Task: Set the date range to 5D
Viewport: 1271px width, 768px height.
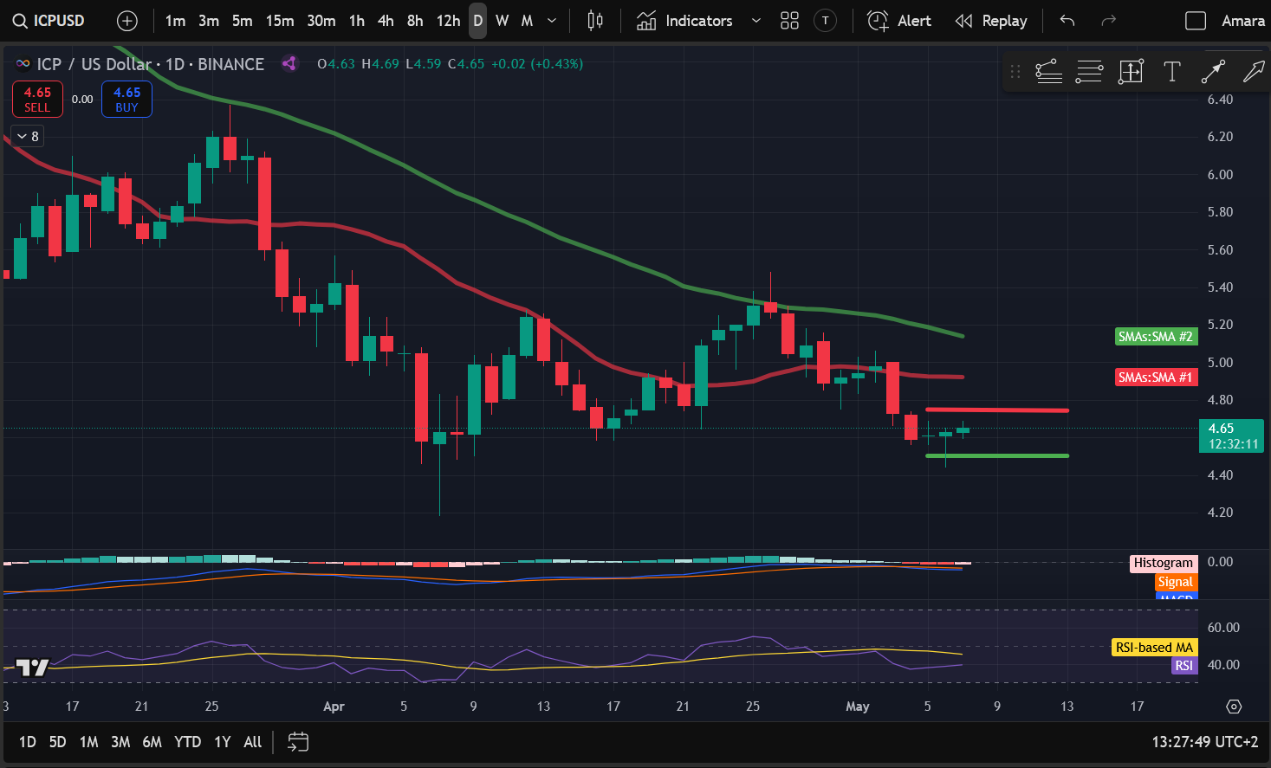Action: [x=57, y=742]
